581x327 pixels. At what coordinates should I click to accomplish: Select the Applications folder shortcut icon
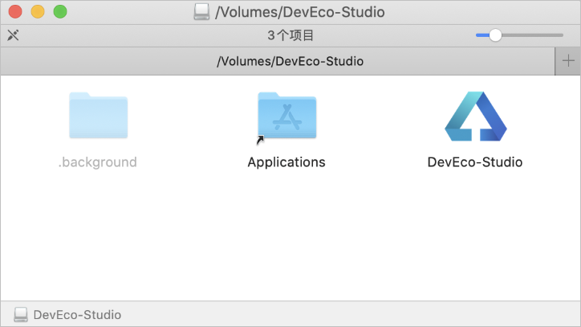coord(286,116)
